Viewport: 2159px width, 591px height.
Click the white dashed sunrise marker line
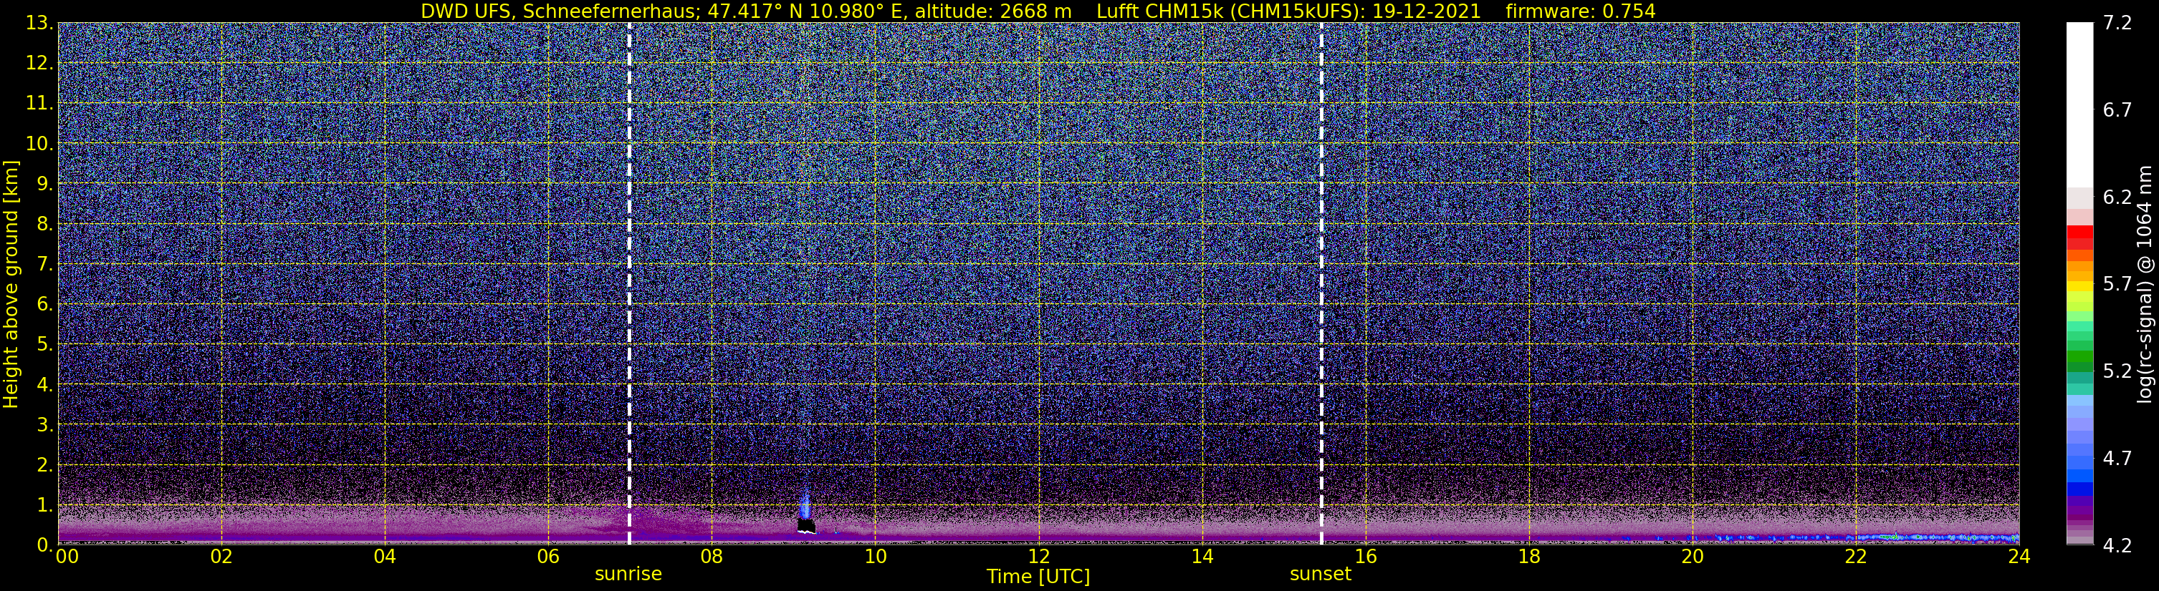click(x=629, y=283)
